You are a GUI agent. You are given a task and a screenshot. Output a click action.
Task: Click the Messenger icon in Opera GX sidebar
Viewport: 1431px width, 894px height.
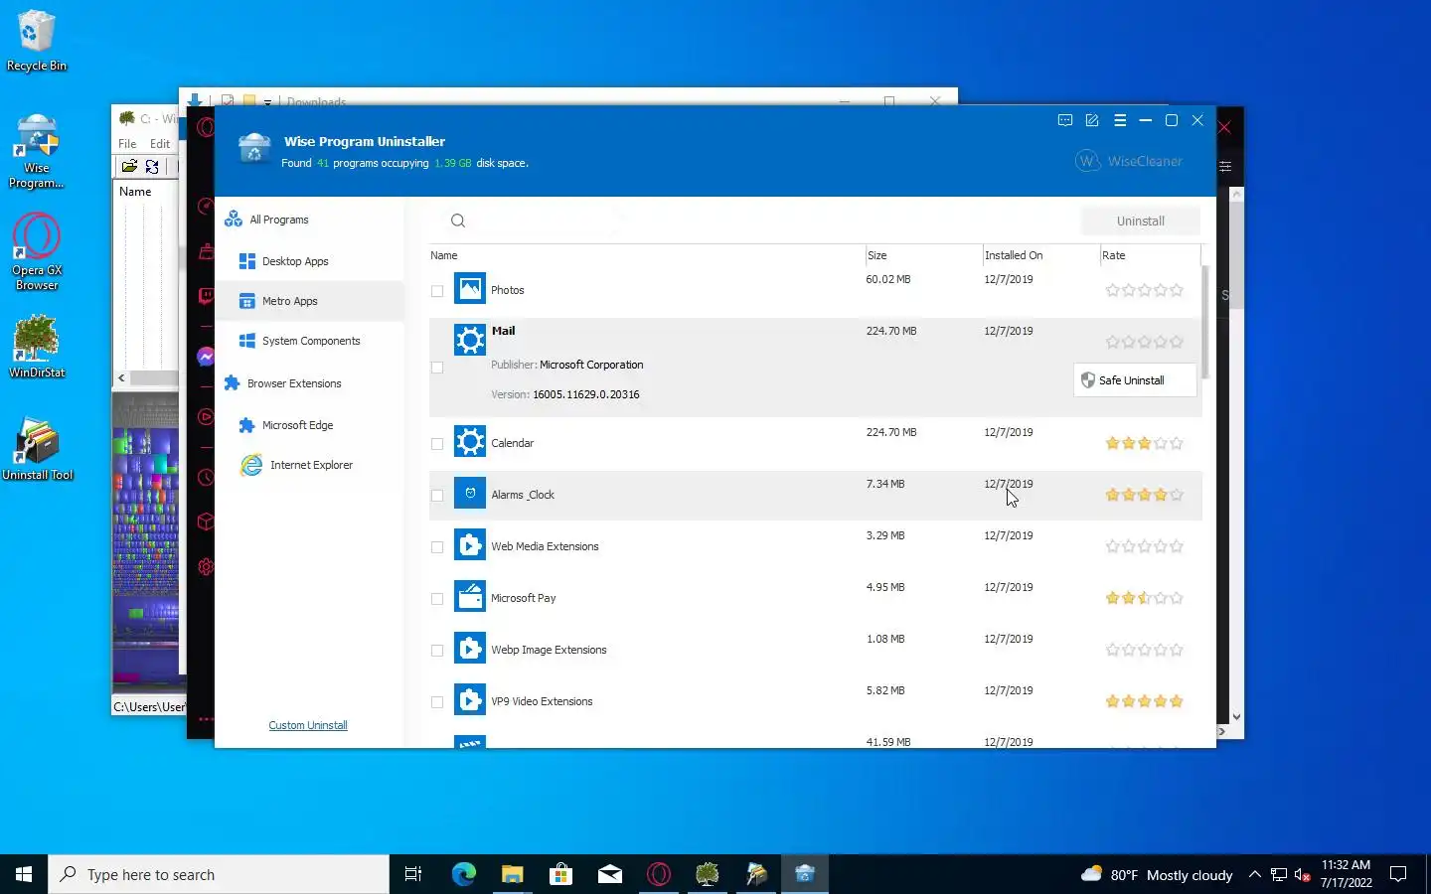(206, 357)
